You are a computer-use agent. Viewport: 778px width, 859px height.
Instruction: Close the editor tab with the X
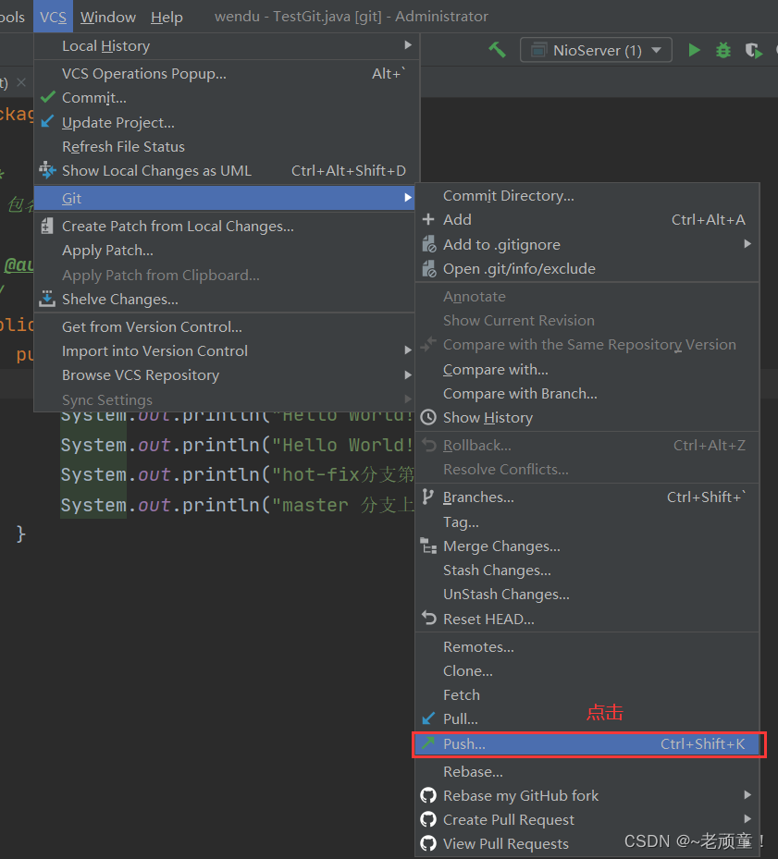click(x=21, y=82)
